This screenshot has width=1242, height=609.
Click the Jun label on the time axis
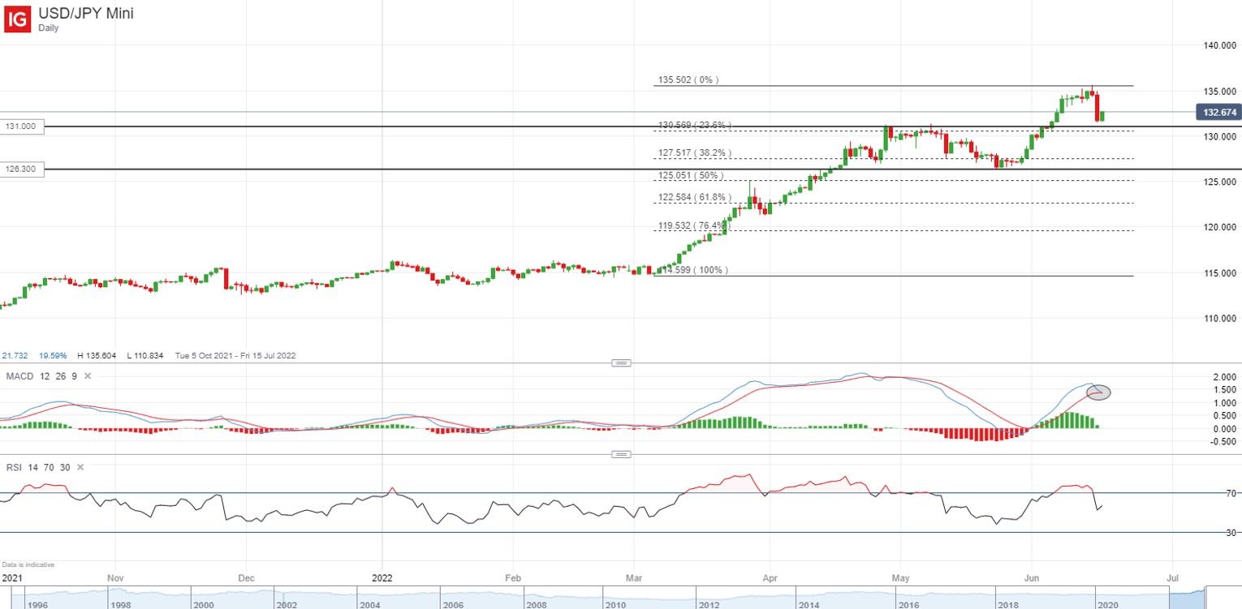[x=1032, y=578]
